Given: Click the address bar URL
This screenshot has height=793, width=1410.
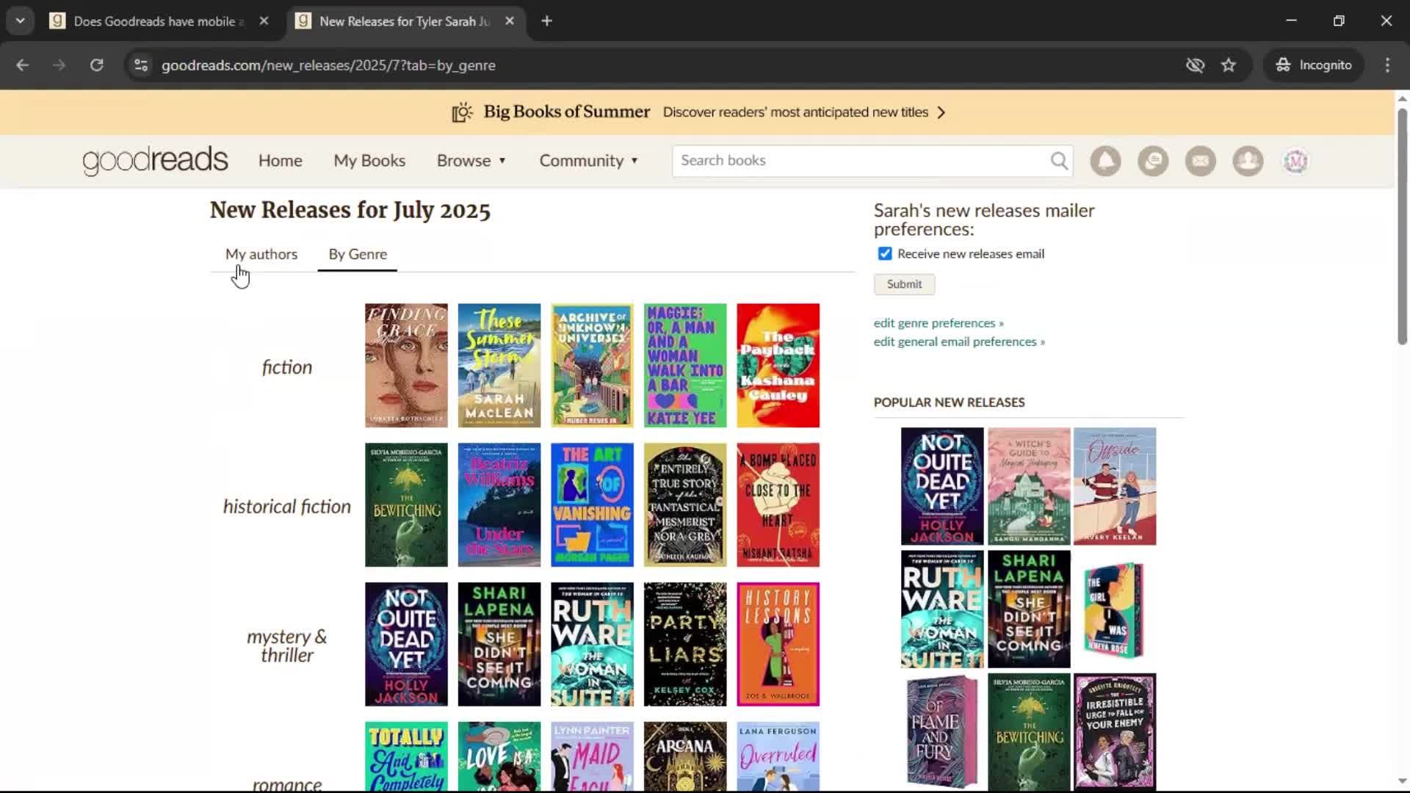Looking at the screenshot, I should pyautogui.click(x=328, y=65).
